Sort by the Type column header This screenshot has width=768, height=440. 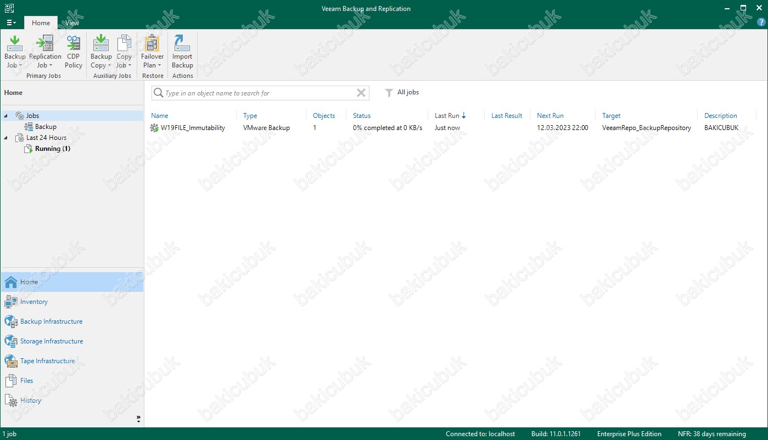click(250, 116)
